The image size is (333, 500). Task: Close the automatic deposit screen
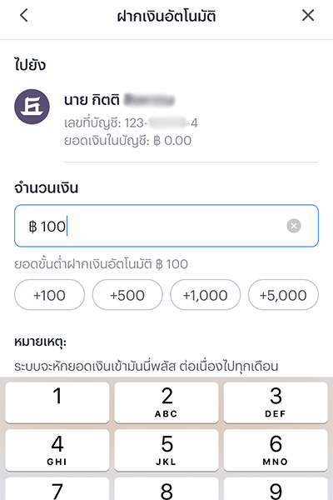(x=308, y=15)
